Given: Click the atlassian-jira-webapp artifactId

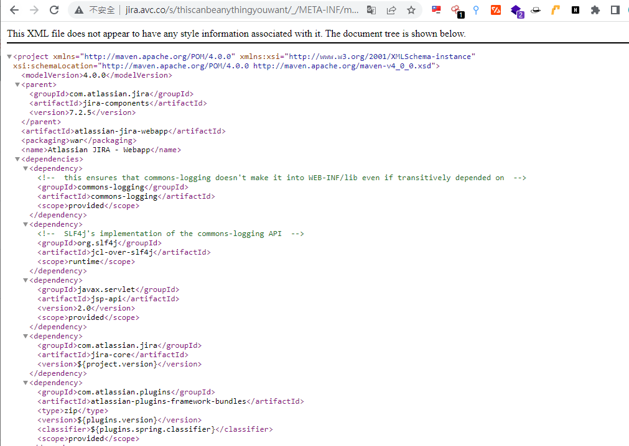Looking at the screenshot, I should tap(121, 131).
